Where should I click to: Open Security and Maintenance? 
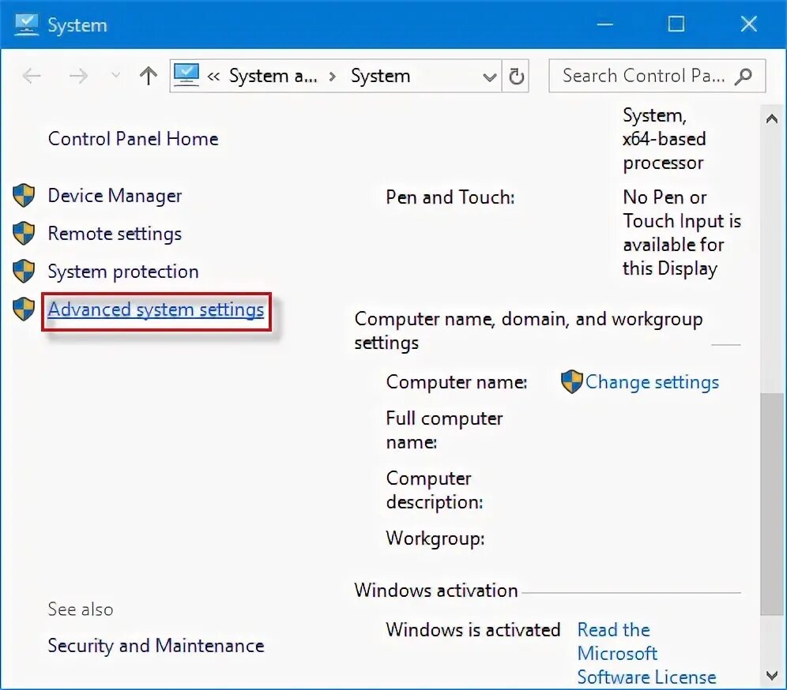pos(156,646)
